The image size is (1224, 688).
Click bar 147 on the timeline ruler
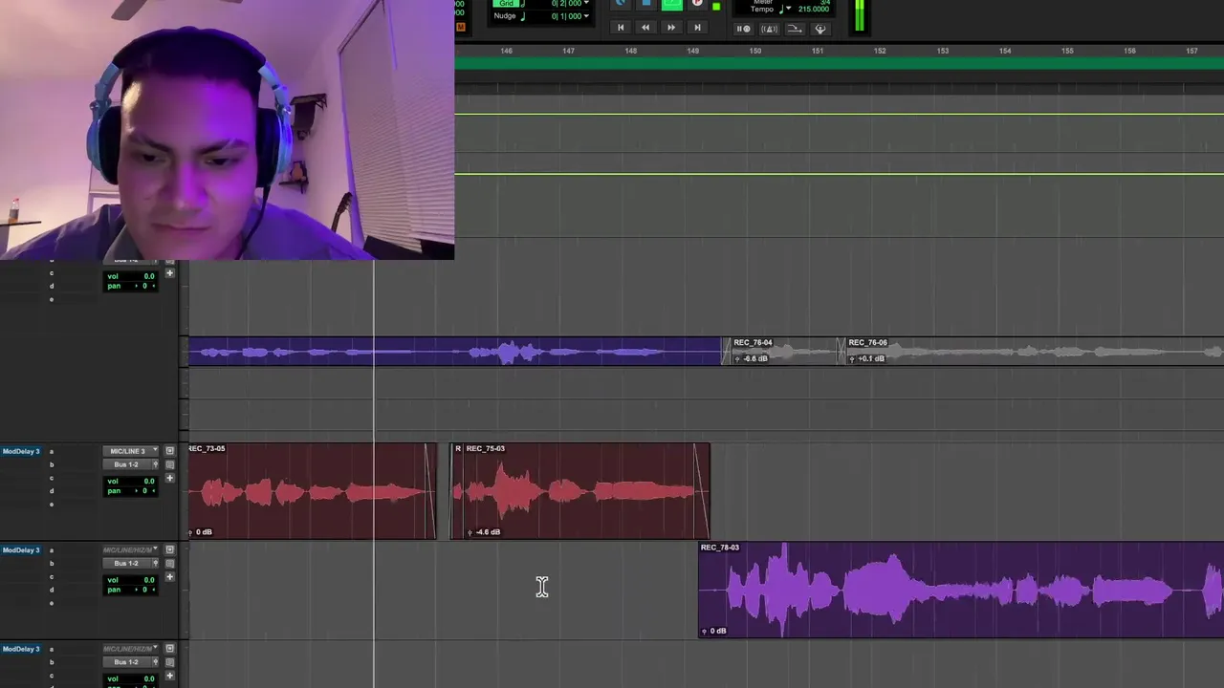pyautogui.click(x=569, y=51)
